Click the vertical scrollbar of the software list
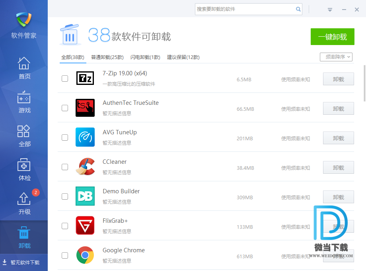Image resolution: width=366 pixels, height=271 pixels. point(364,83)
